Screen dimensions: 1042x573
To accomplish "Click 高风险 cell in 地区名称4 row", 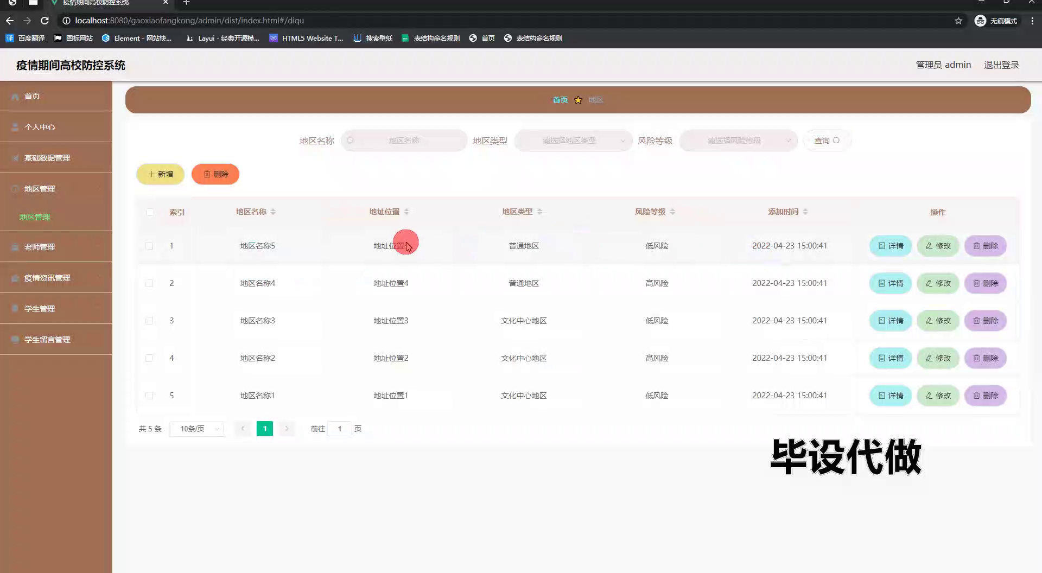I will point(657,283).
